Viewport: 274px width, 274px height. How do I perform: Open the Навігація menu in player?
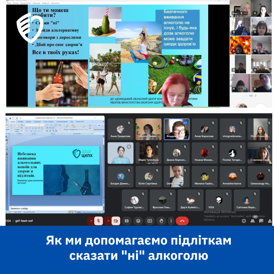[x=37, y=3]
